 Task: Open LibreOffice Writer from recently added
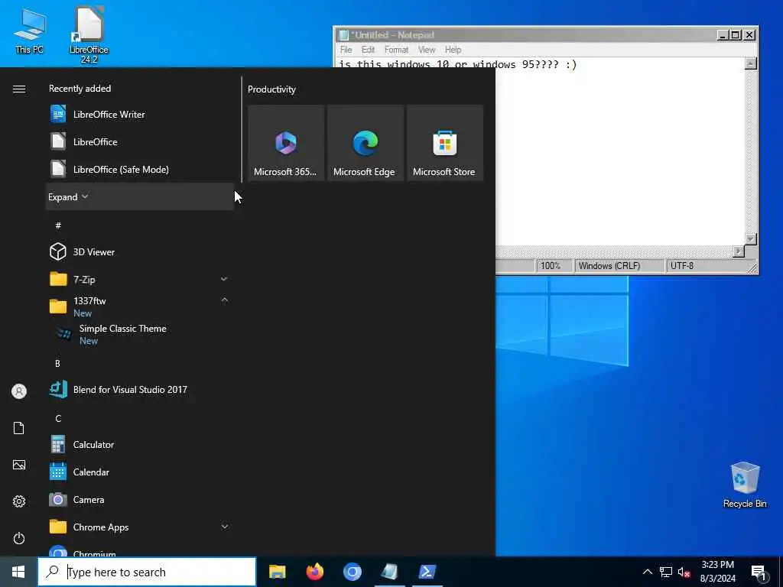point(140,115)
